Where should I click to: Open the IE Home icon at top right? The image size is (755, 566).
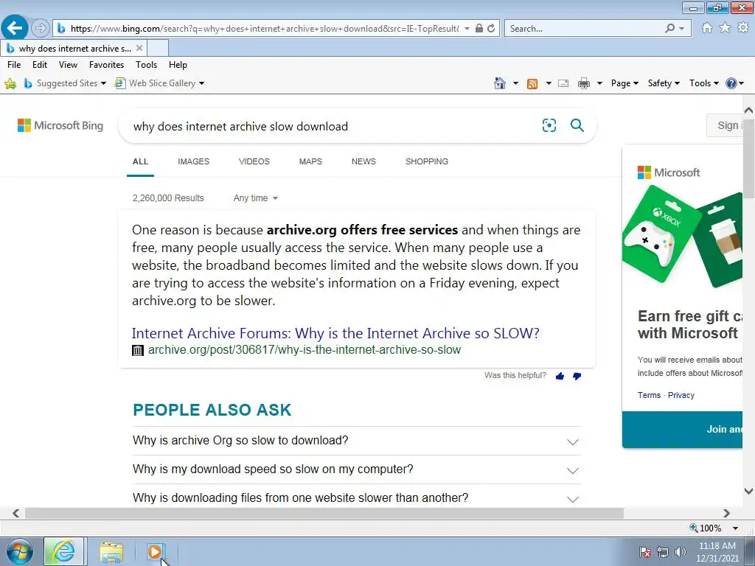pos(707,28)
